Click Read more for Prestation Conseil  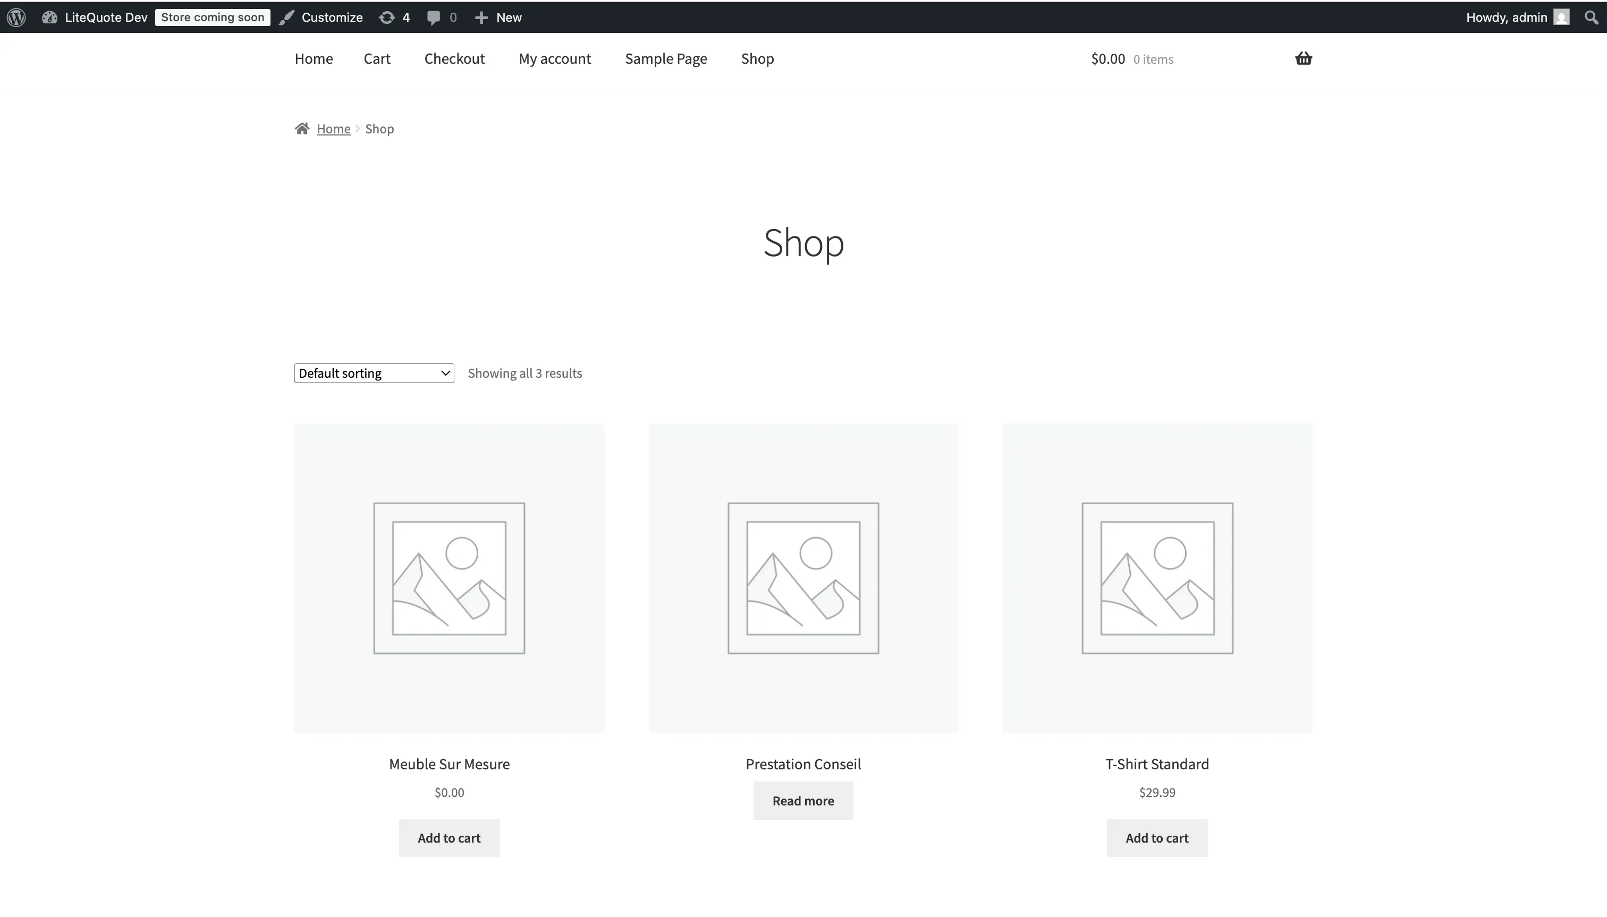pyautogui.click(x=803, y=801)
